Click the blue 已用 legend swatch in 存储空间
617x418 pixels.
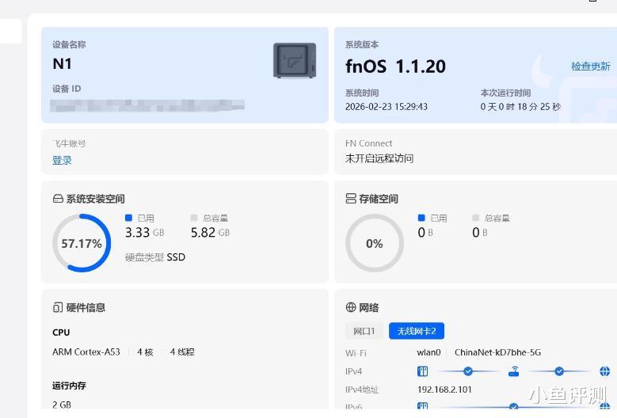(421, 218)
